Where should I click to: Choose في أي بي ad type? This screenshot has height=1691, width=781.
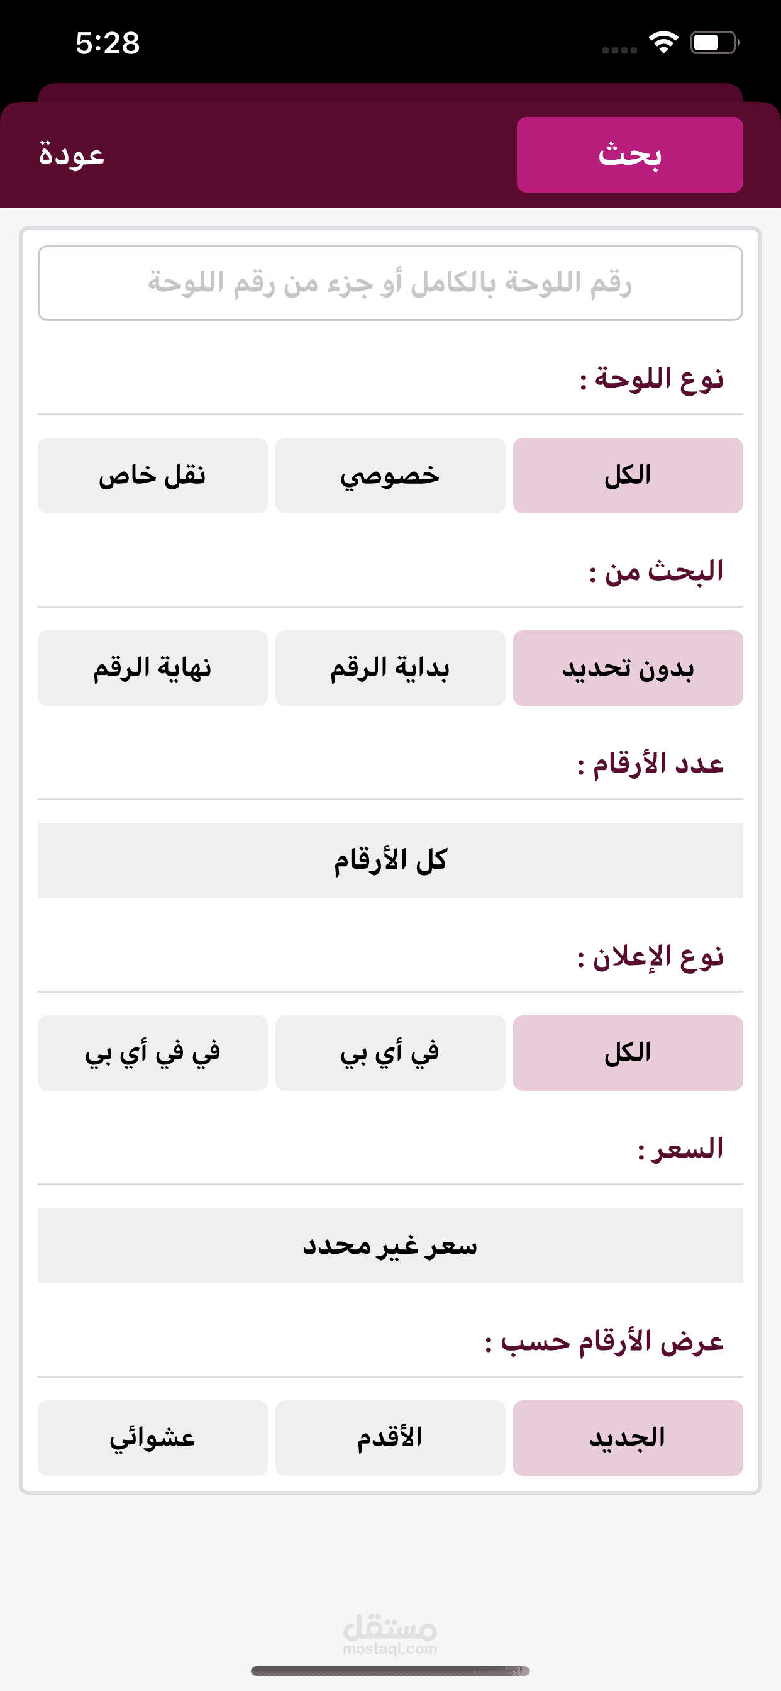click(390, 1053)
